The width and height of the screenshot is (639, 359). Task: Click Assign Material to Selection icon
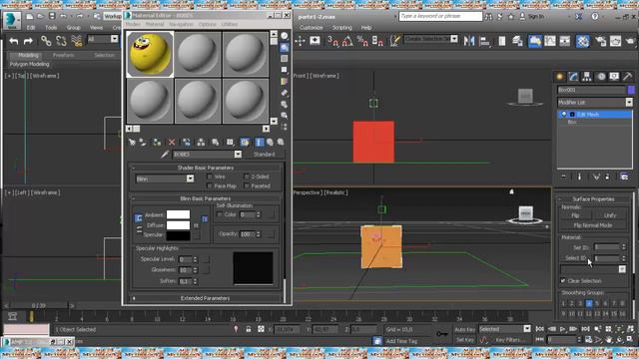pyautogui.click(x=157, y=142)
